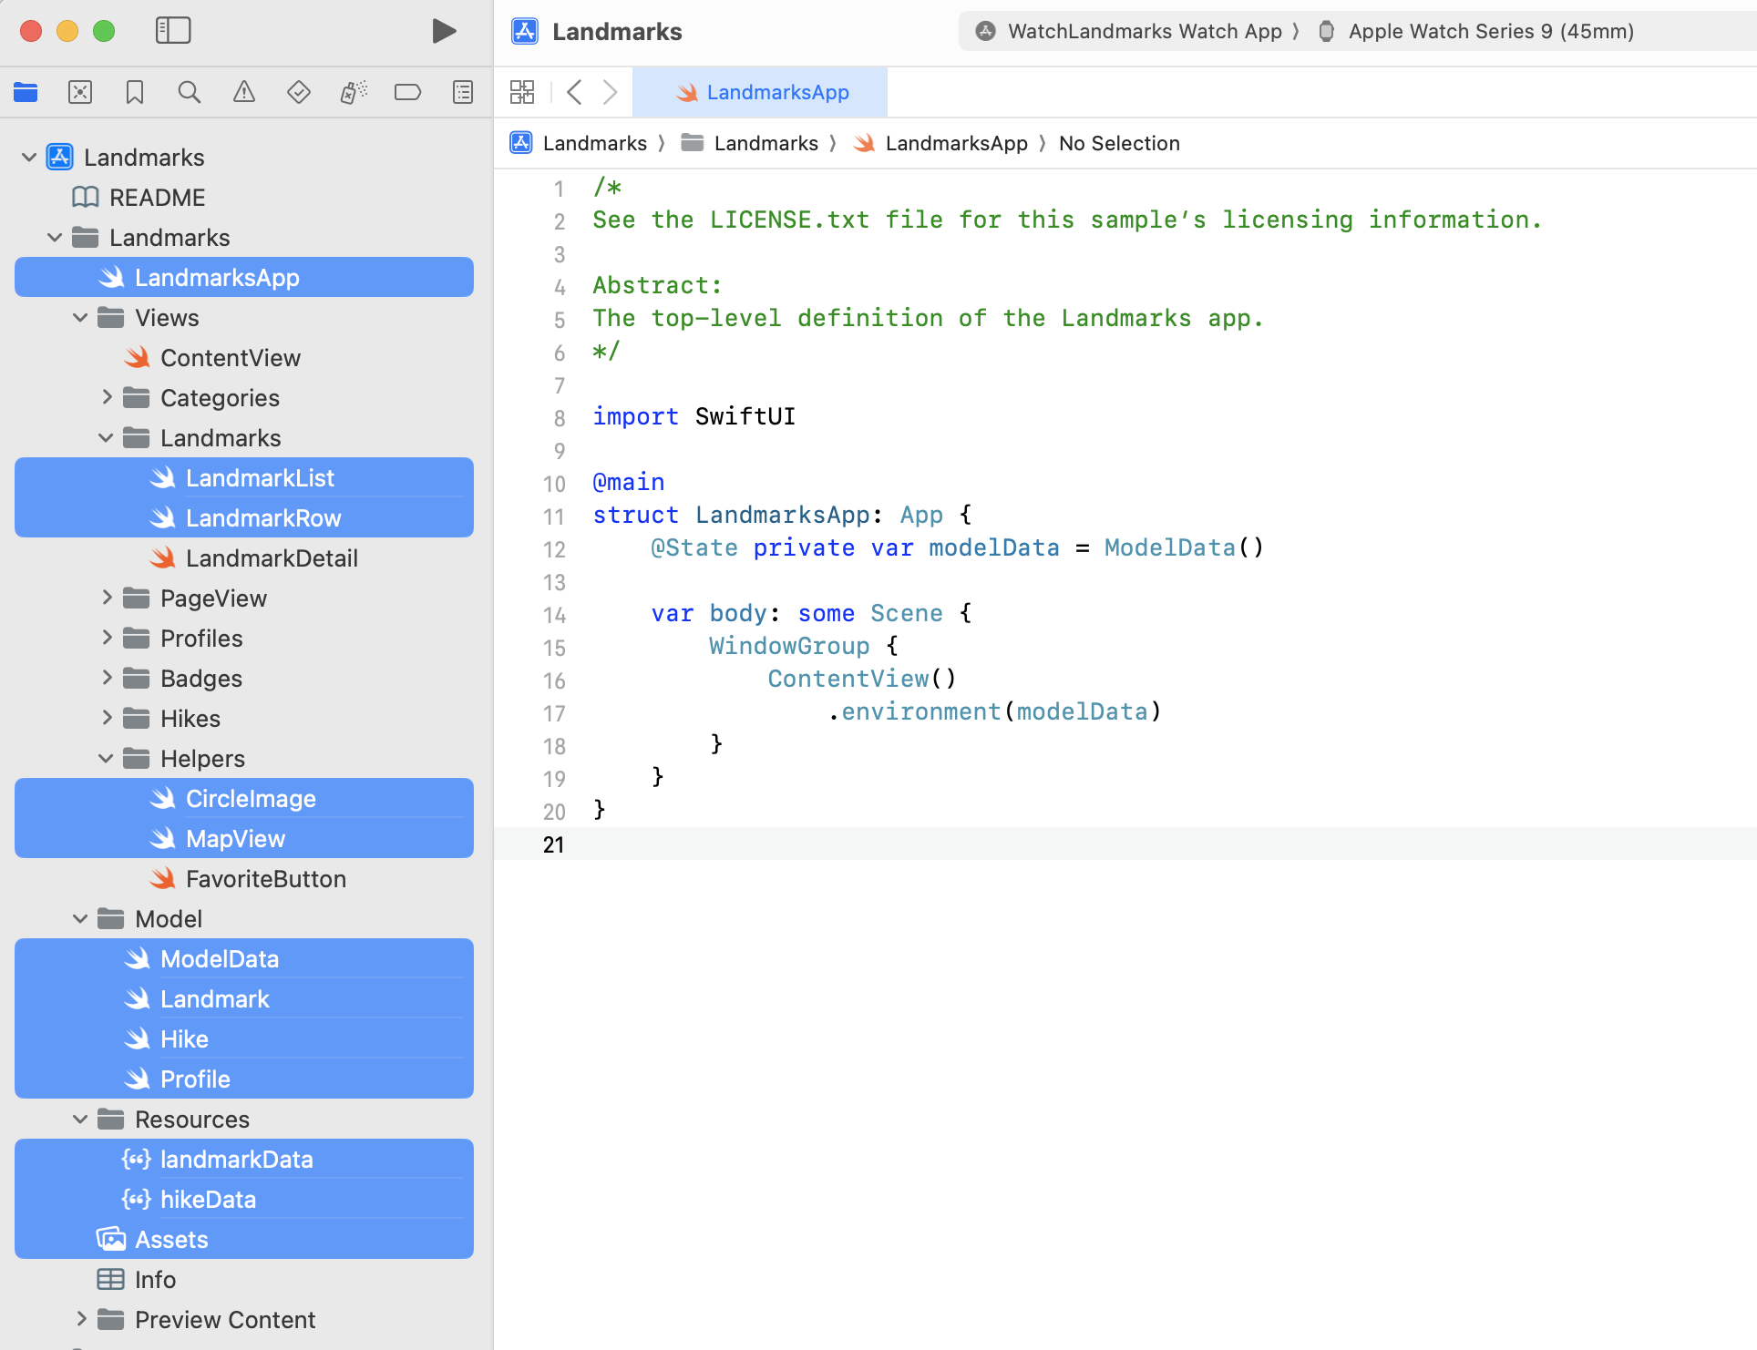Open WatchLandmarks Watch App scheme selector
Screen dimensions: 1757x1350
1144,31
